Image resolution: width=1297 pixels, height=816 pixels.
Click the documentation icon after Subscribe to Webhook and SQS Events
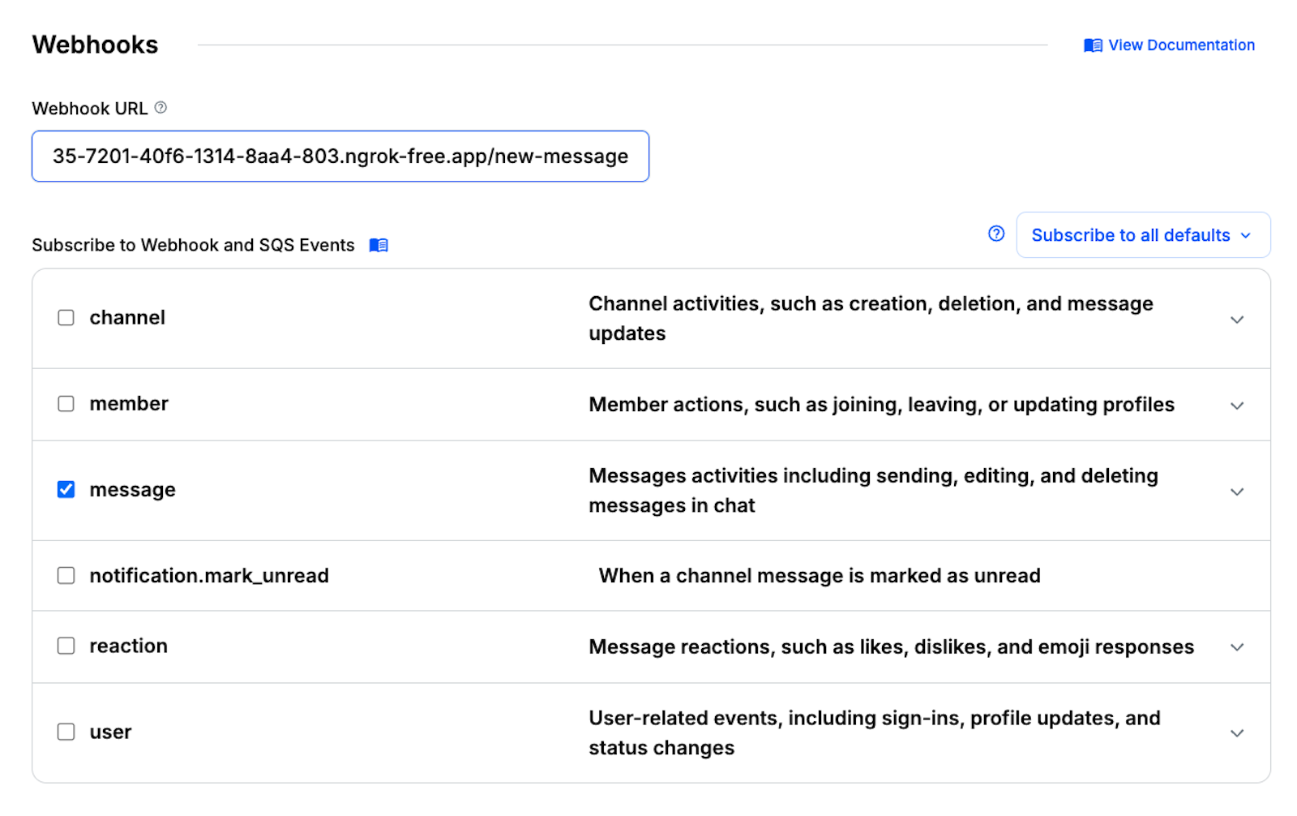378,245
